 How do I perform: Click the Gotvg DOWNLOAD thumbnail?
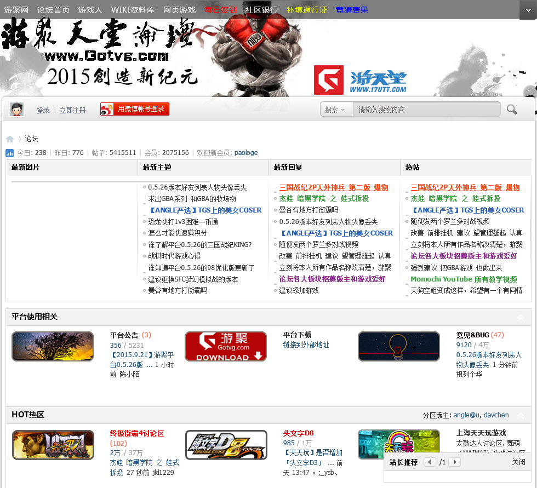click(225, 346)
